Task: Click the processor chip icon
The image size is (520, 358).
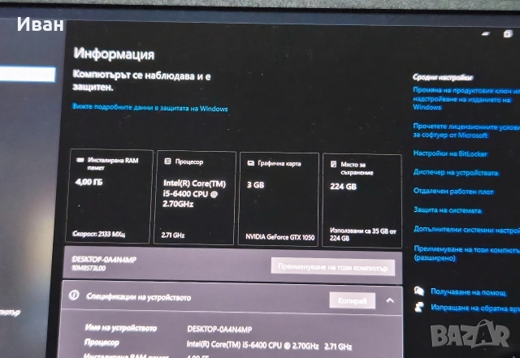Action: click(168, 161)
